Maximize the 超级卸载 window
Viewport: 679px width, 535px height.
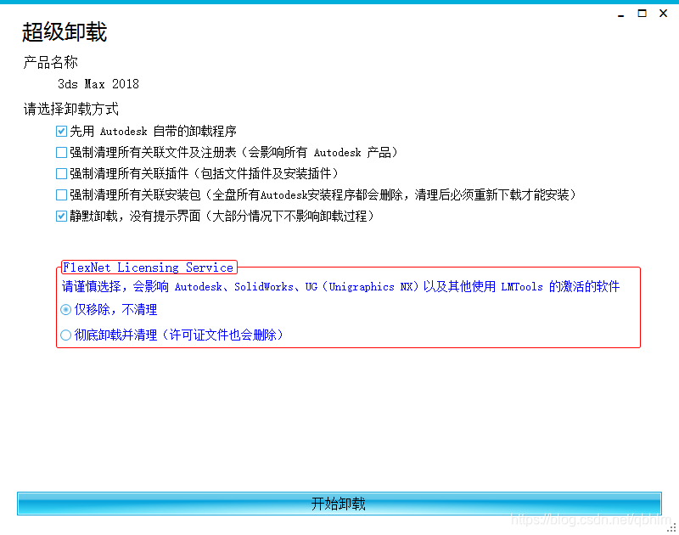point(643,14)
